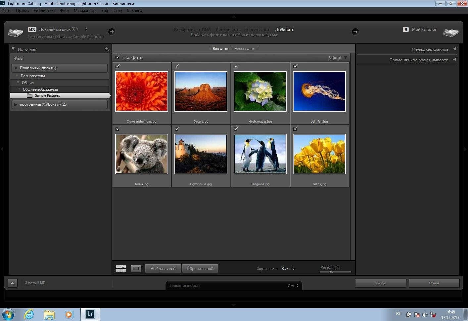The image size is (468, 321).
Task: Uncheck Lighthouse.jpg checkbox
Action: tap(177, 129)
